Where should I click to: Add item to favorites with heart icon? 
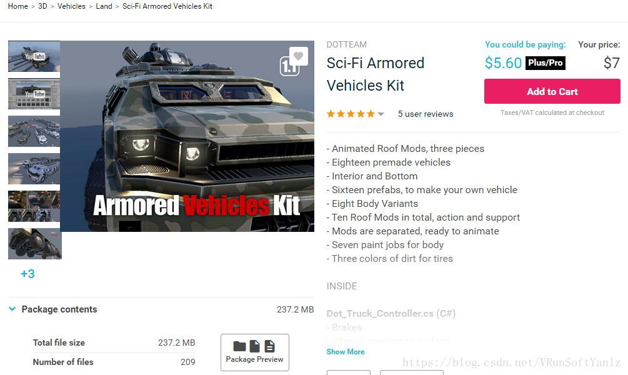coord(299,56)
